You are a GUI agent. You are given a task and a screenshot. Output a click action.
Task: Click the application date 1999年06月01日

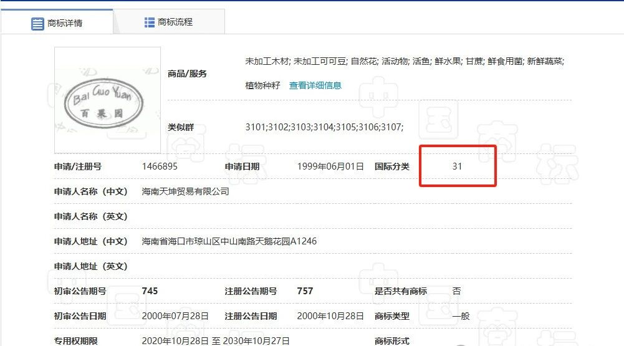(x=330, y=166)
